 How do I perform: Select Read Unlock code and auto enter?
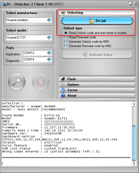(95, 33)
